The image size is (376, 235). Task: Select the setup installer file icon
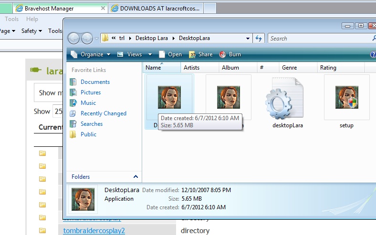point(347,97)
